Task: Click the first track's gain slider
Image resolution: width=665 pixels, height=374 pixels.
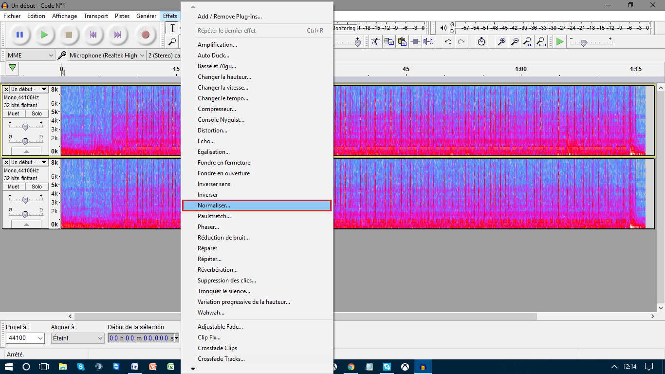Action: 25,127
